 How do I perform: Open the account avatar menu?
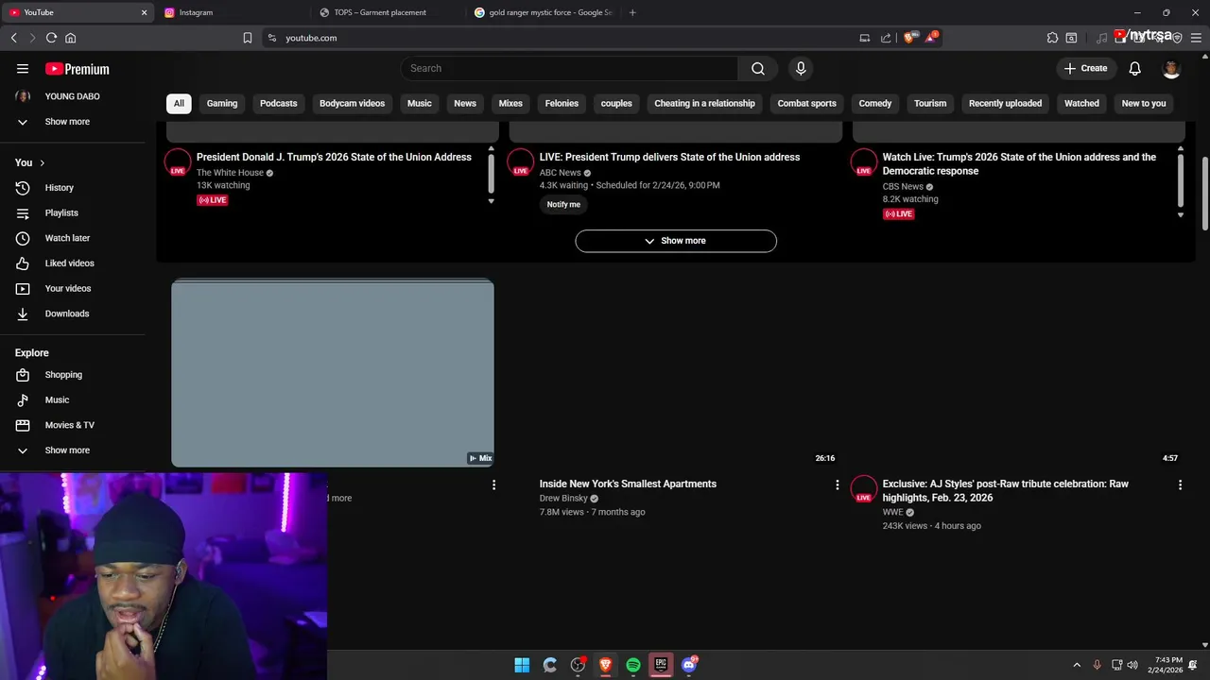1171,68
